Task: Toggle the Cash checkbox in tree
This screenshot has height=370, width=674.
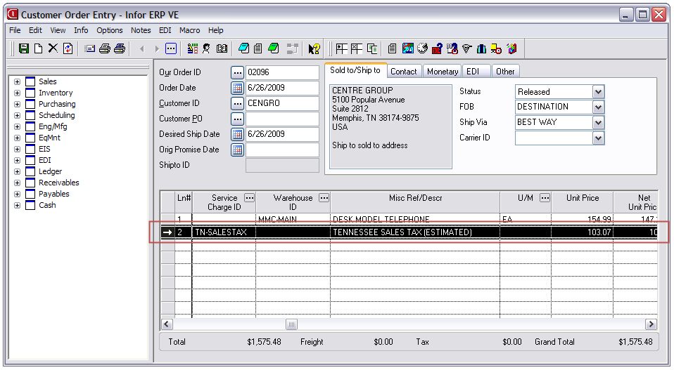Action: coord(30,205)
